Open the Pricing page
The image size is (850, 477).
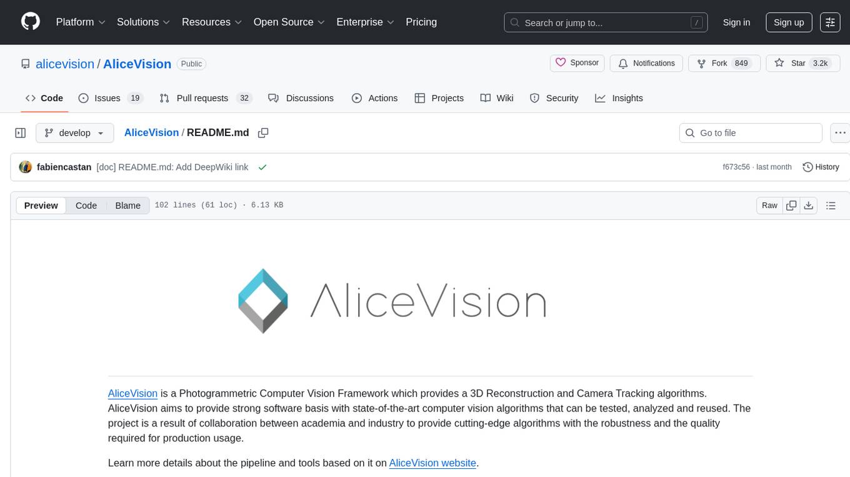[421, 22]
